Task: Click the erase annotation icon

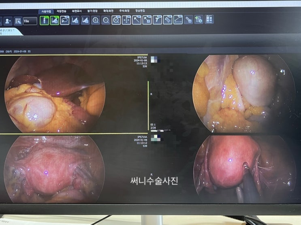Action: pos(188,19)
